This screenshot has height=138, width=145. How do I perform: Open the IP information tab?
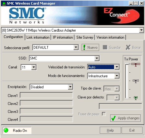63,37
